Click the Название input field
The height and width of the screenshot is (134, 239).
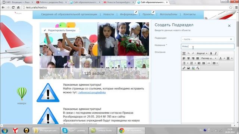tap(208, 46)
